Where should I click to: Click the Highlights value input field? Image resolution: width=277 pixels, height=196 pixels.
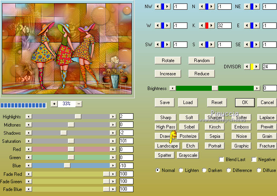click(x=126, y=116)
